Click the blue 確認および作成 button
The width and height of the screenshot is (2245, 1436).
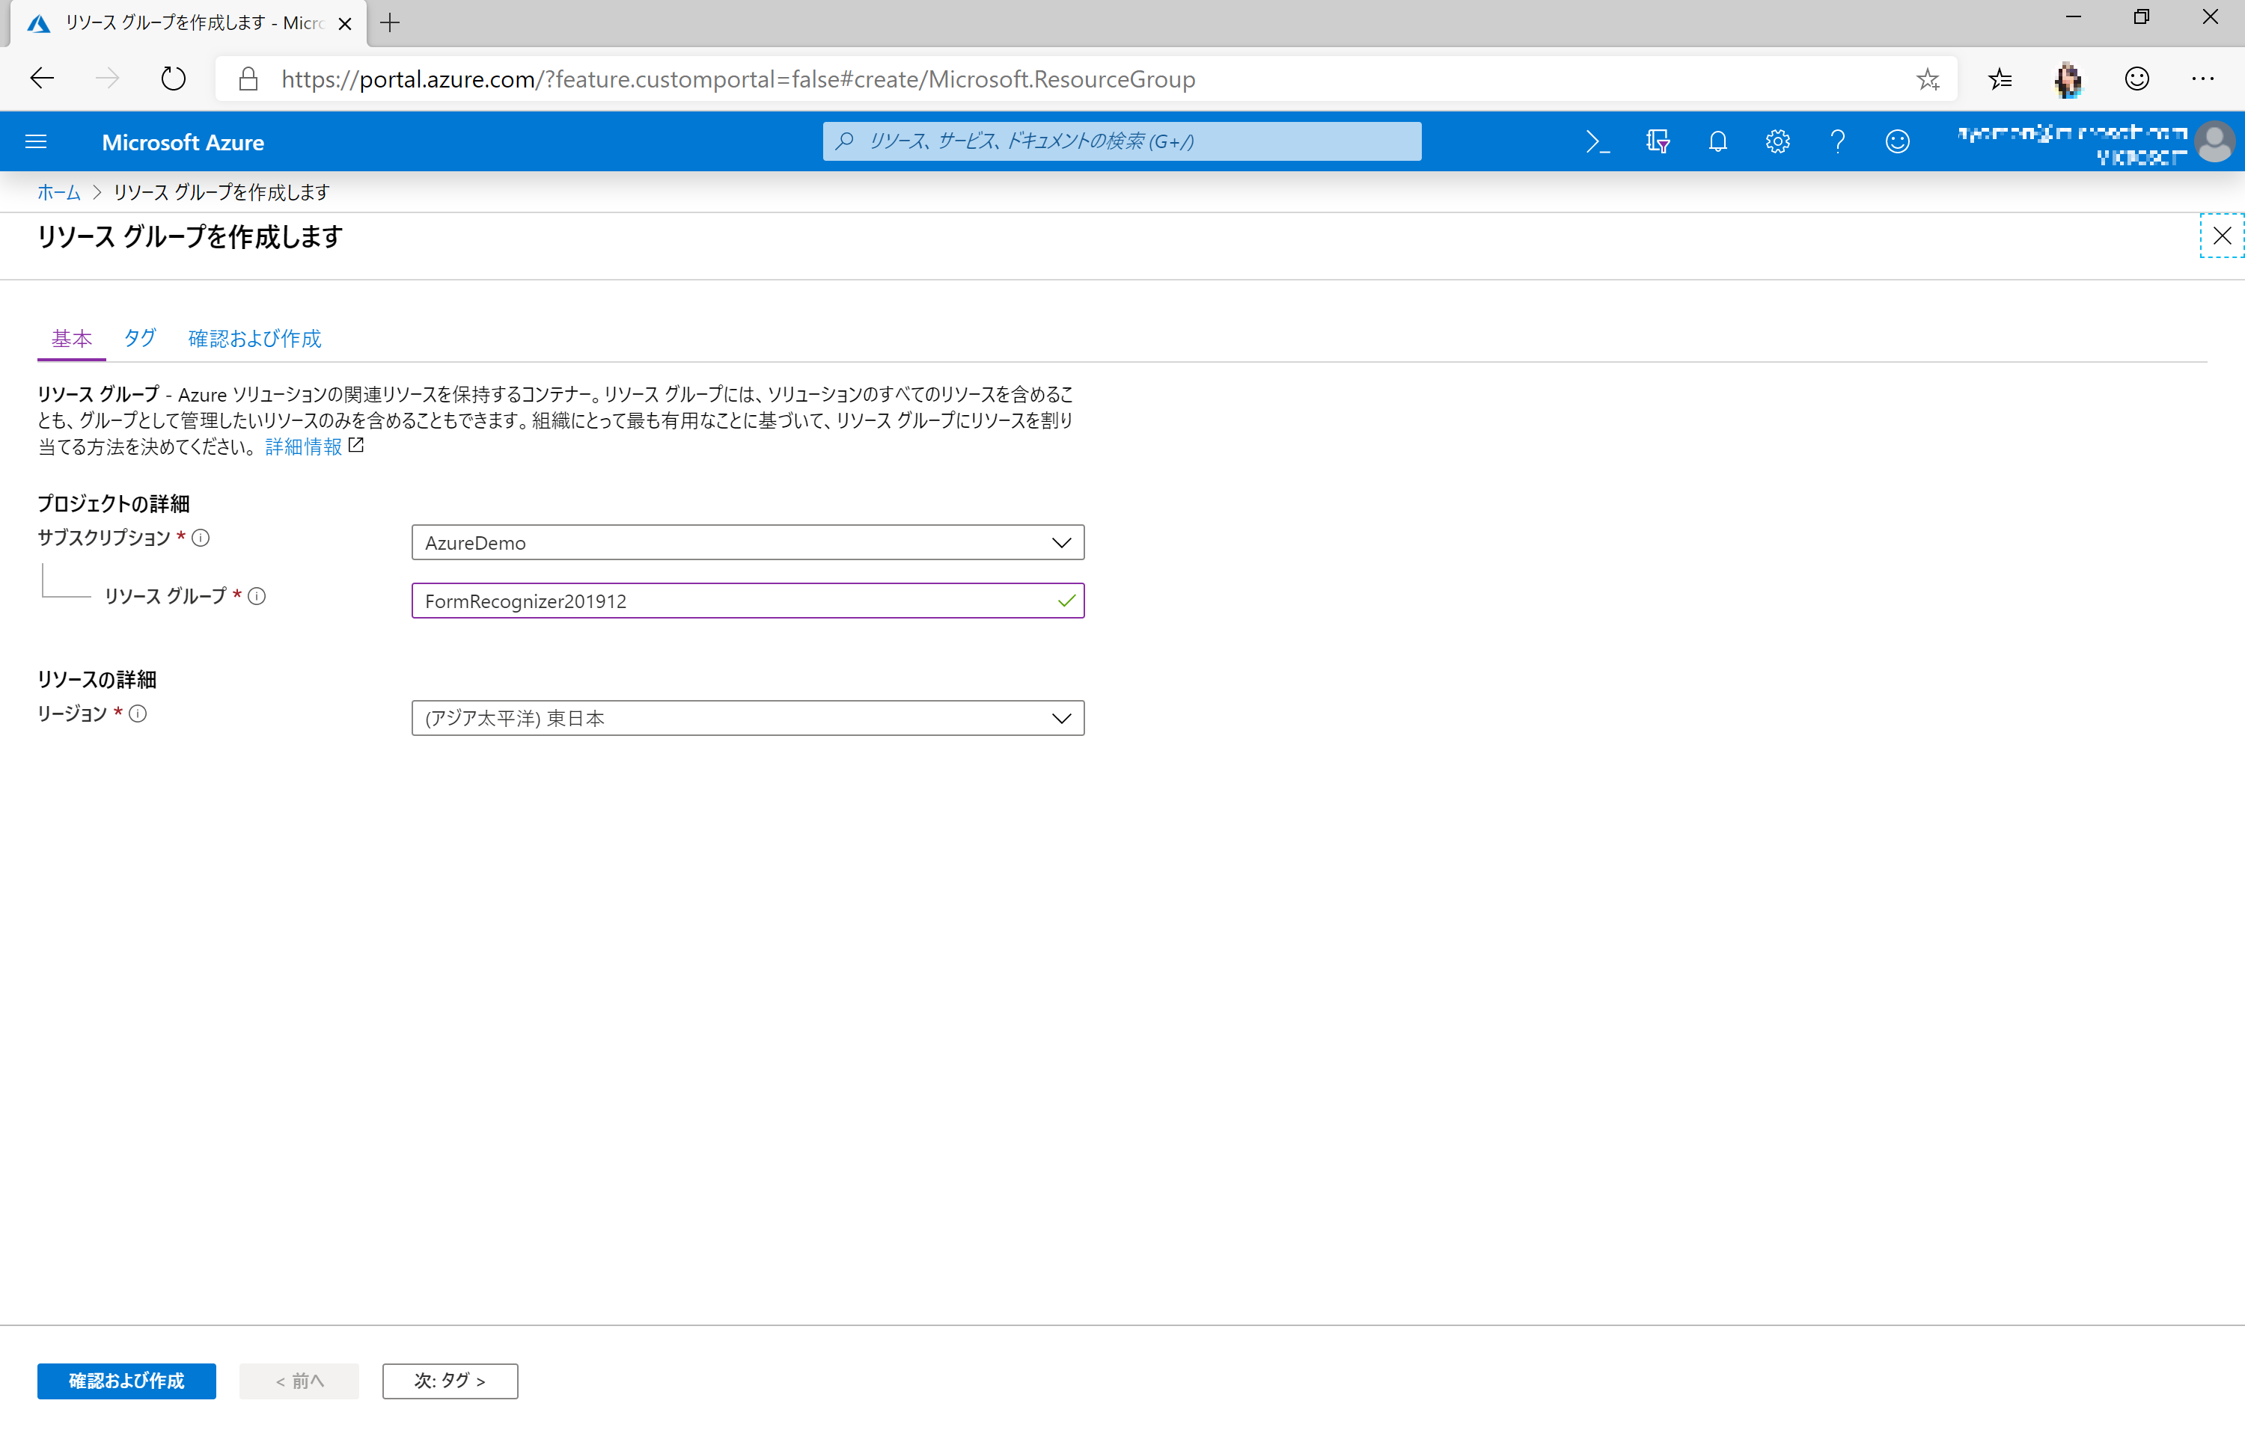126,1381
